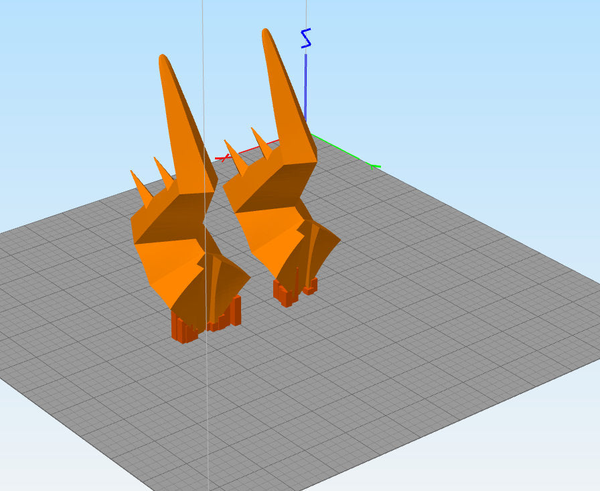Viewport: 600px width, 491px height.
Task: Click the green Y axis arrow tip
Action: point(375,166)
